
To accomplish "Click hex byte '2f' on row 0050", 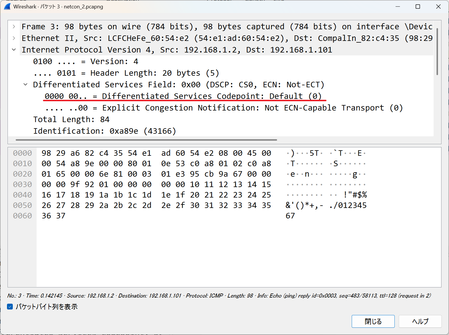I will click(x=180, y=205).
